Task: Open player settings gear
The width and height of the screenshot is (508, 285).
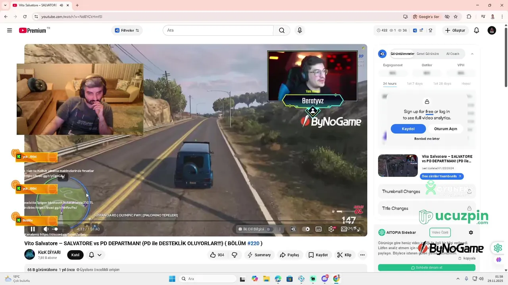Action: pyautogui.click(x=331, y=229)
